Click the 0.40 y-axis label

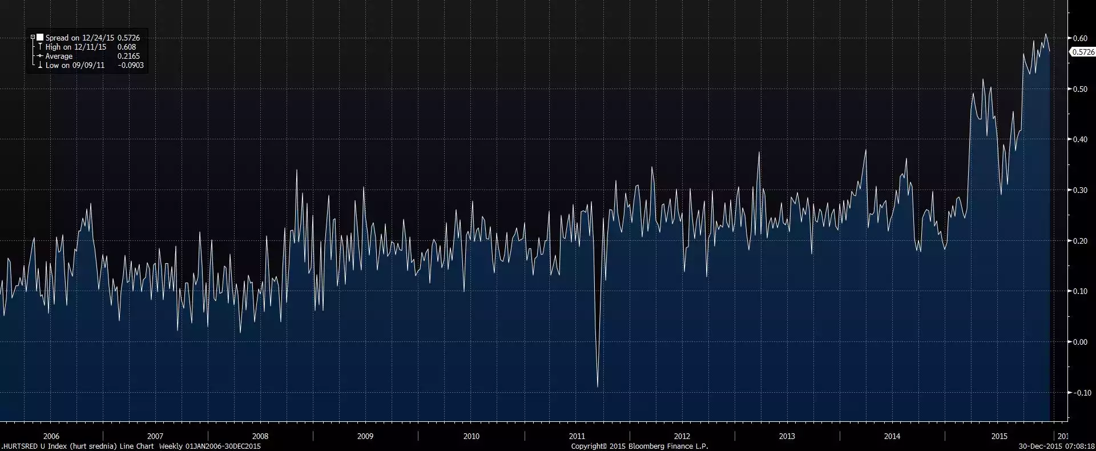(x=1080, y=139)
